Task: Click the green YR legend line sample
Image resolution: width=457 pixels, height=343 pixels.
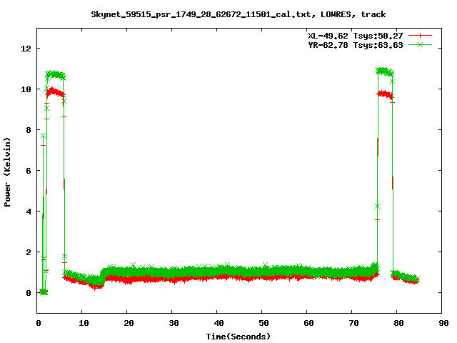Action: coord(420,44)
